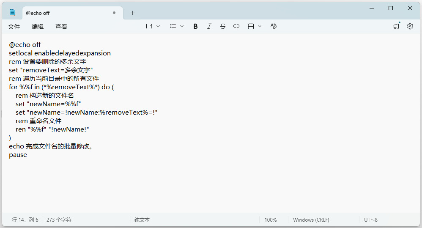
Task: Toggle italic formatting
Action: (209, 26)
